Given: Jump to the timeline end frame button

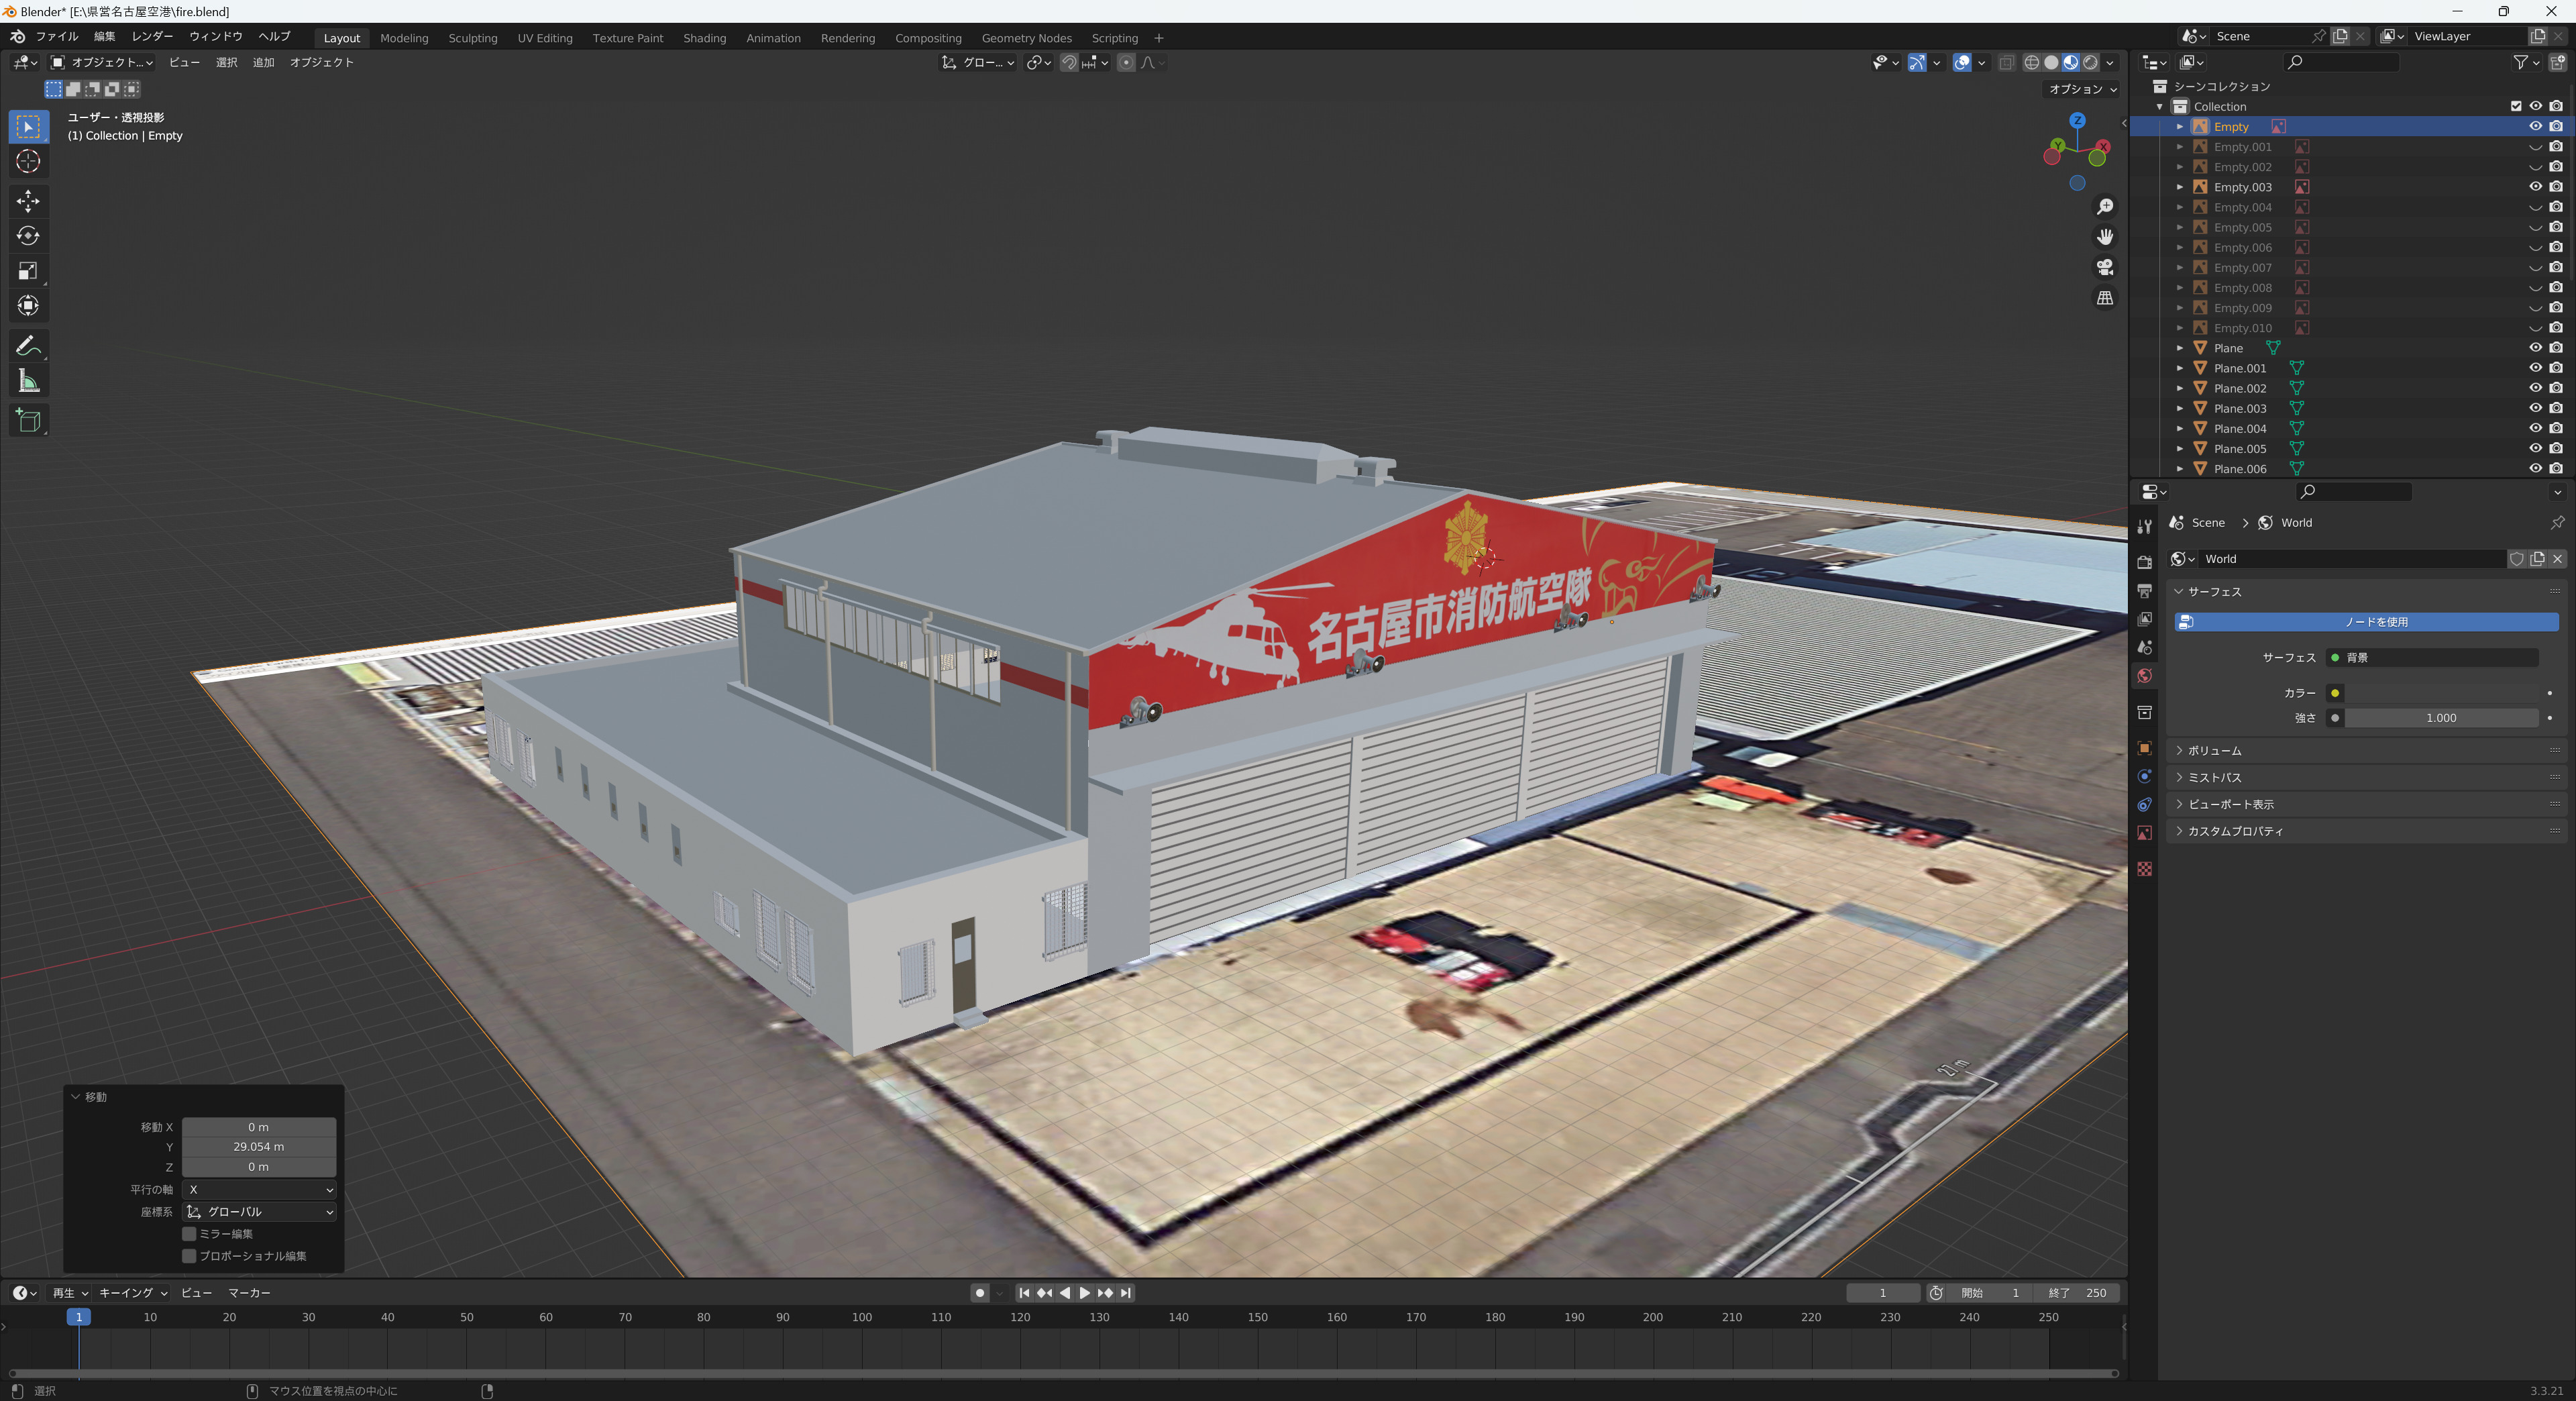Looking at the screenshot, I should click(x=1126, y=1293).
